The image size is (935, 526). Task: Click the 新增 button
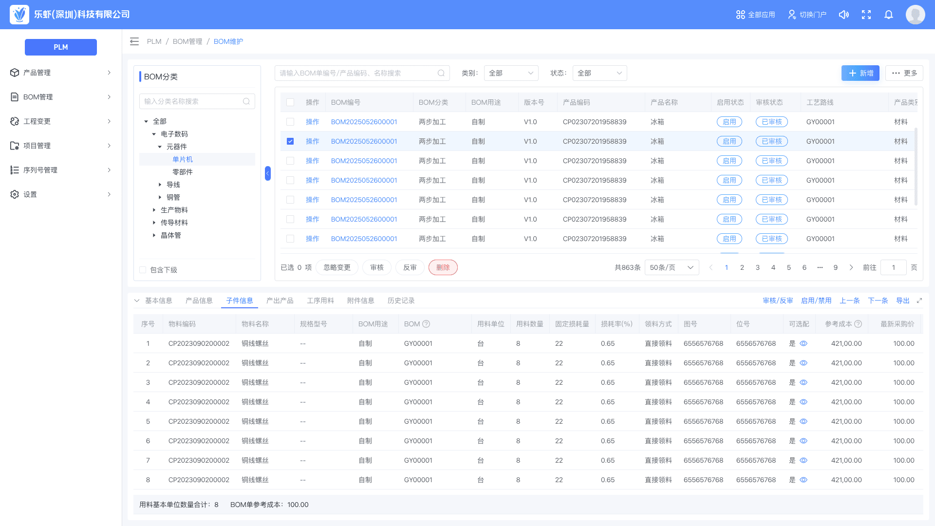click(860, 73)
